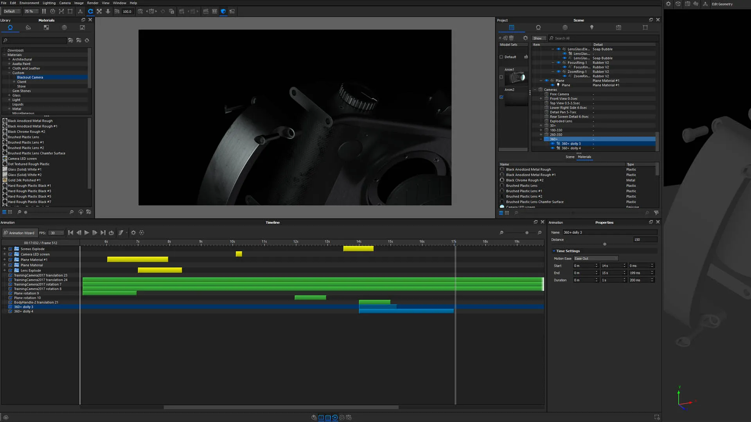Viewport: 751px width, 422px height.
Task: Open the Render menu
Action: click(x=92, y=3)
